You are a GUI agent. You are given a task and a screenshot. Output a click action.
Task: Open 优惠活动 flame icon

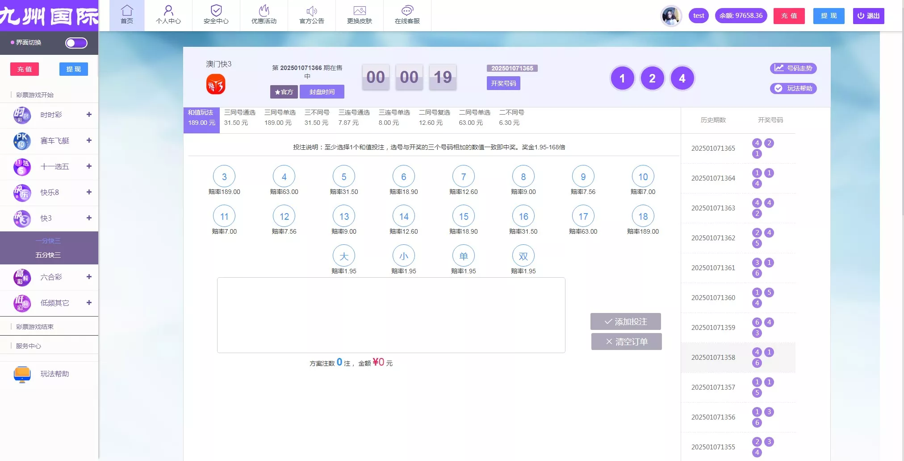(x=264, y=11)
